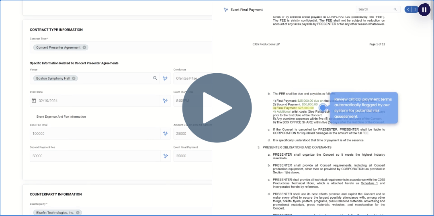The width and height of the screenshot is (434, 216).
Task: Open the Contract Type selection field
Action: tap(121, 47)
